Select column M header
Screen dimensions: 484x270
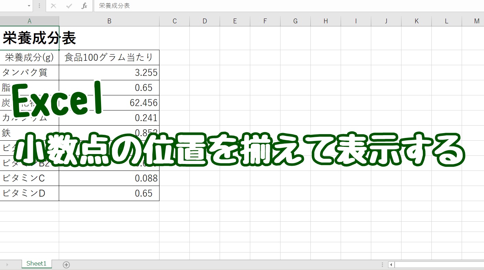coord(473,21)
